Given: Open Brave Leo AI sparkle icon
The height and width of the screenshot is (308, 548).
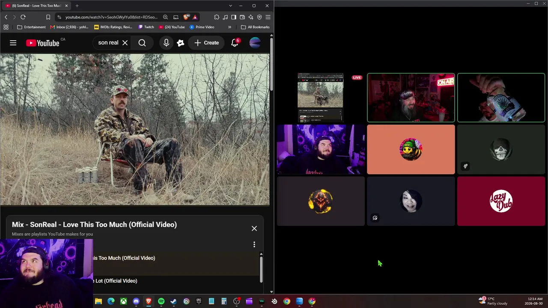Looking at the screenshot, I should click(251, 17).
